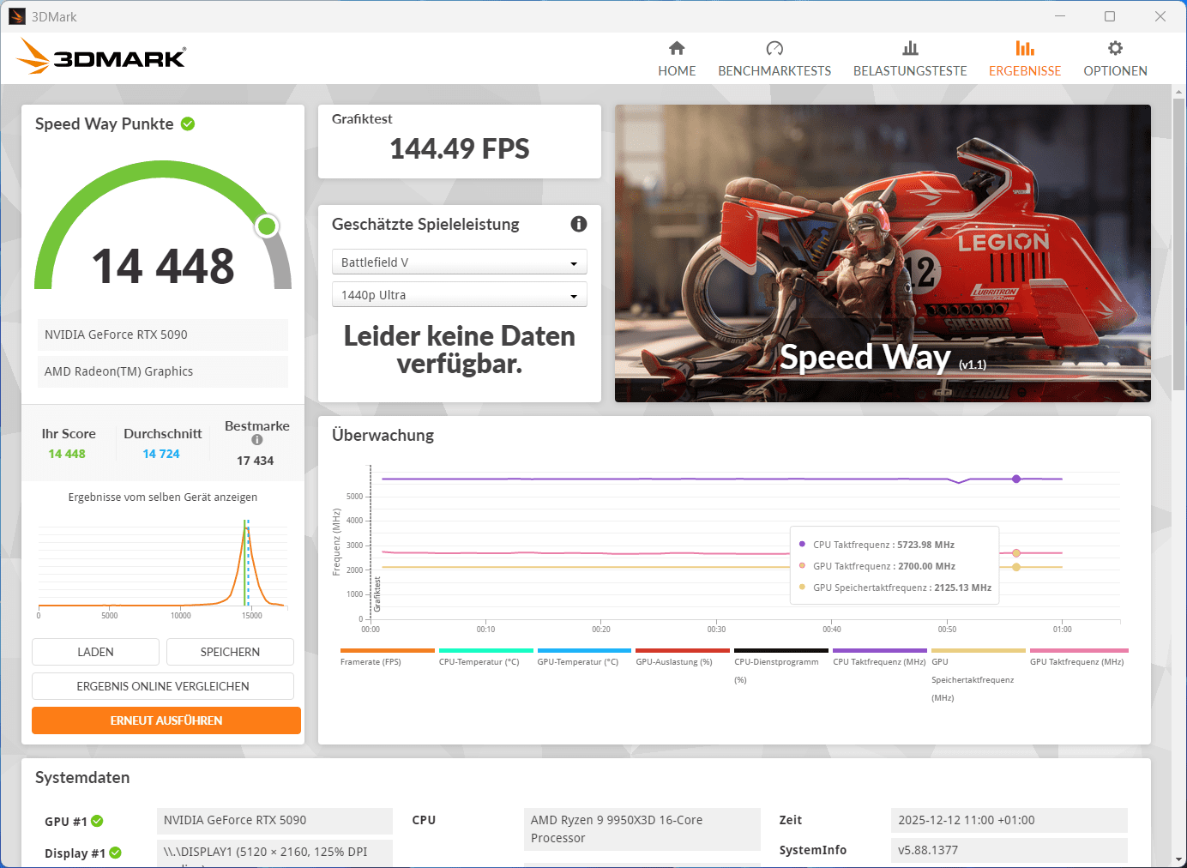
Task: Click the CPU field AMD Ryzen 9 9950X3D
Action: [x=642, y=829]
